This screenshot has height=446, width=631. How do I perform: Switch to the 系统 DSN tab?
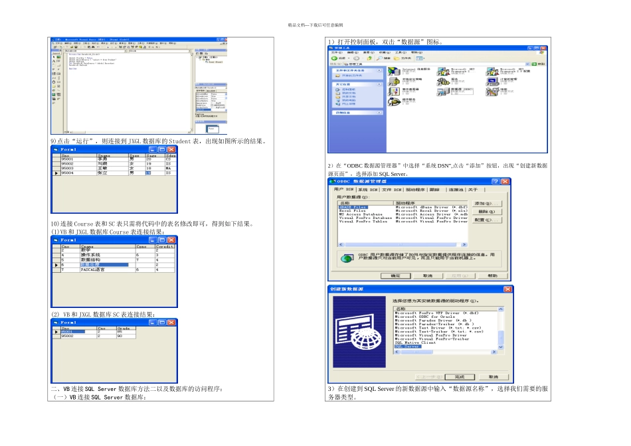coord(368,189)
